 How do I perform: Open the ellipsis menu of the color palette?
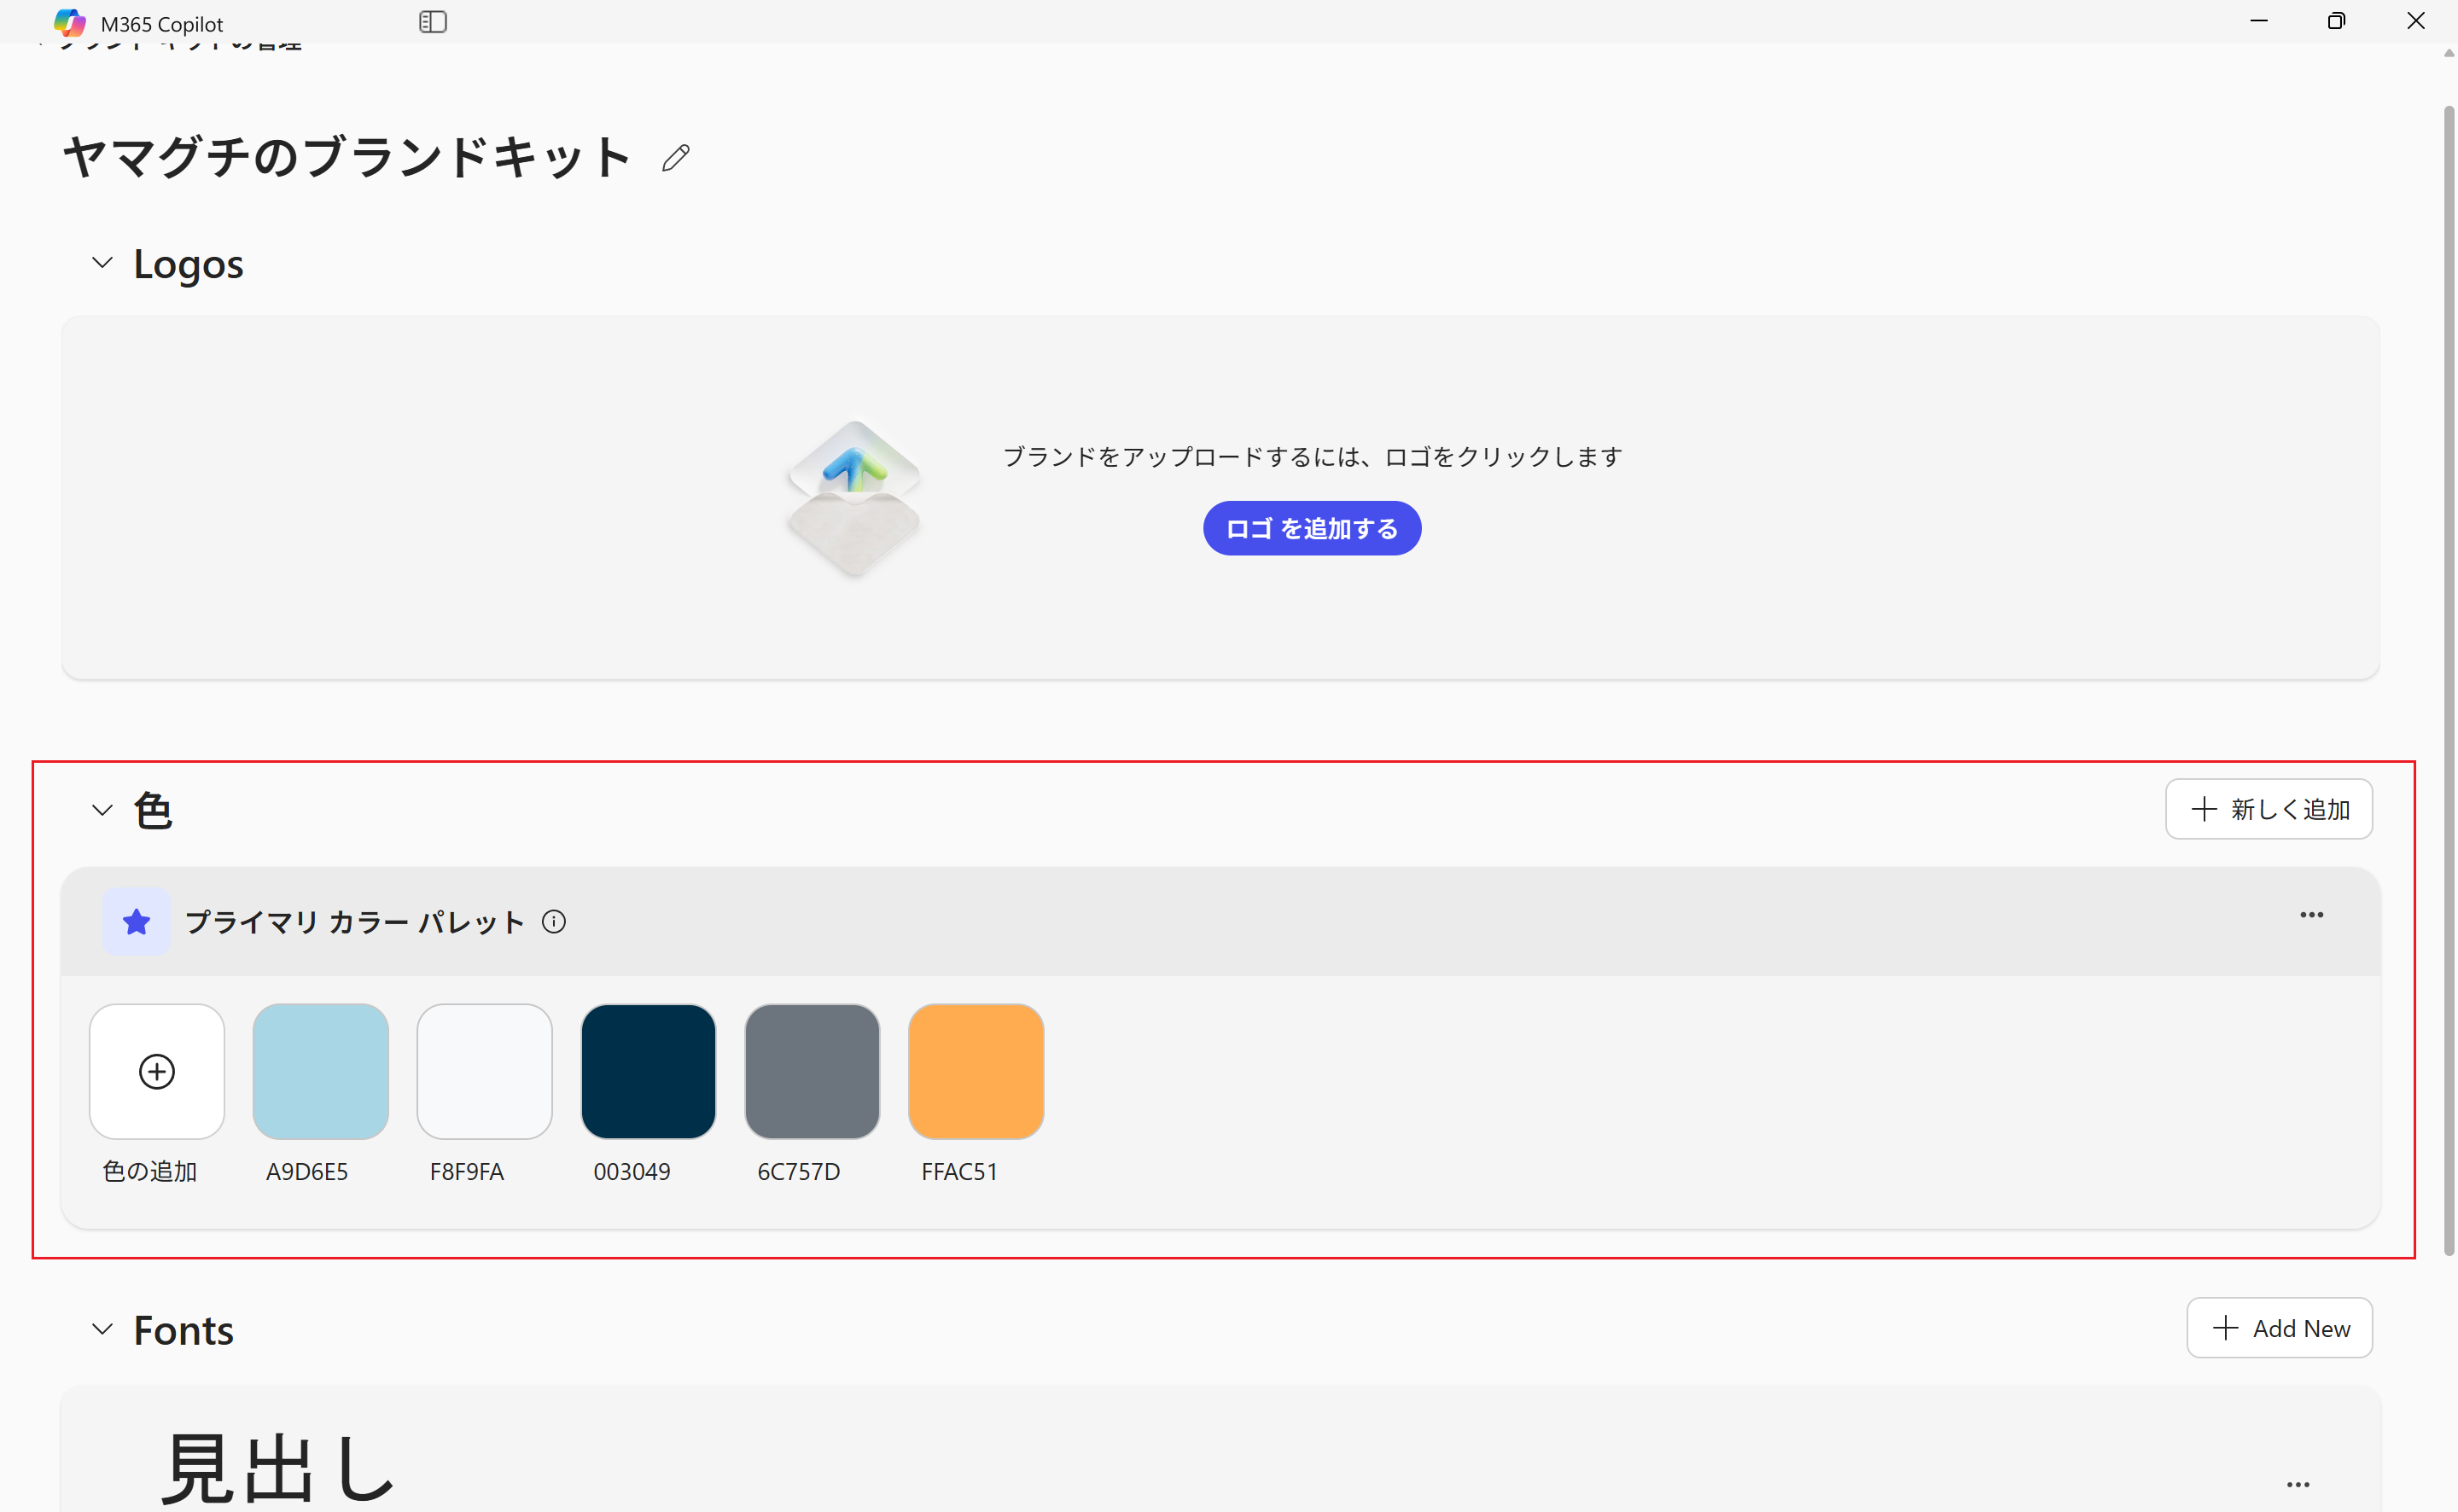tap(2311, 914)
